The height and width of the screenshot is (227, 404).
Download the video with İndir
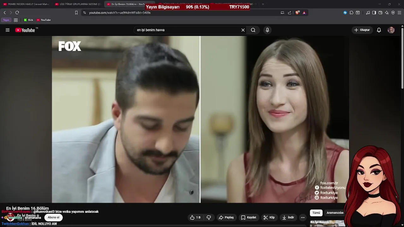288,218
